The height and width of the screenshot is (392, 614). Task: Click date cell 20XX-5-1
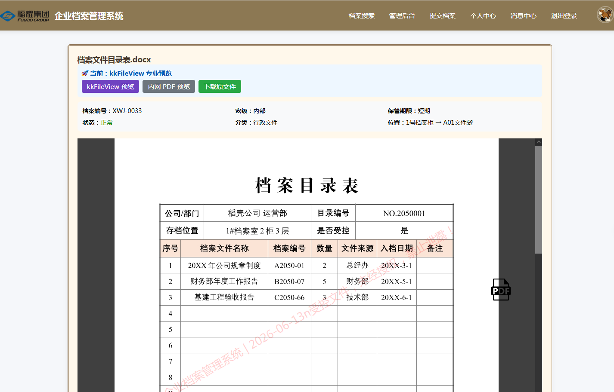click(x=397, y=282)
